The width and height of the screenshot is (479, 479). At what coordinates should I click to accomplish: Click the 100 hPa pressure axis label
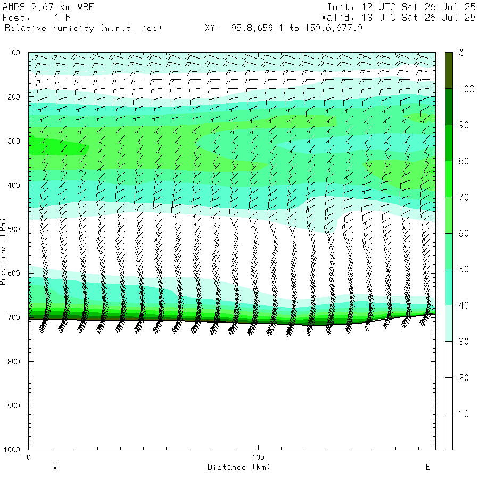click(14, 53)
